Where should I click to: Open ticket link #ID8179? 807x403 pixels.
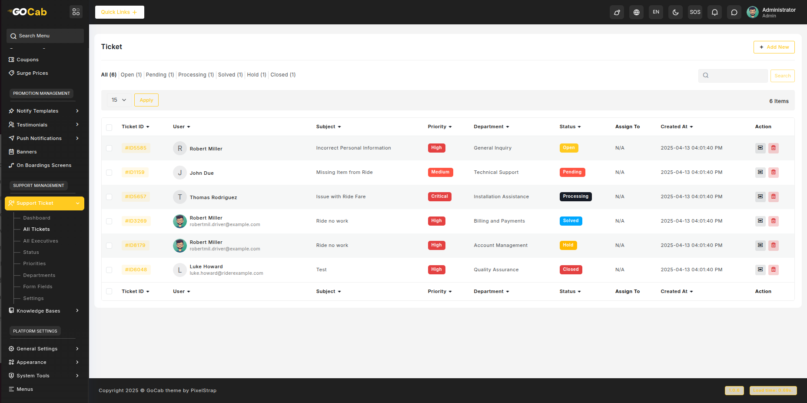(135, 245)
